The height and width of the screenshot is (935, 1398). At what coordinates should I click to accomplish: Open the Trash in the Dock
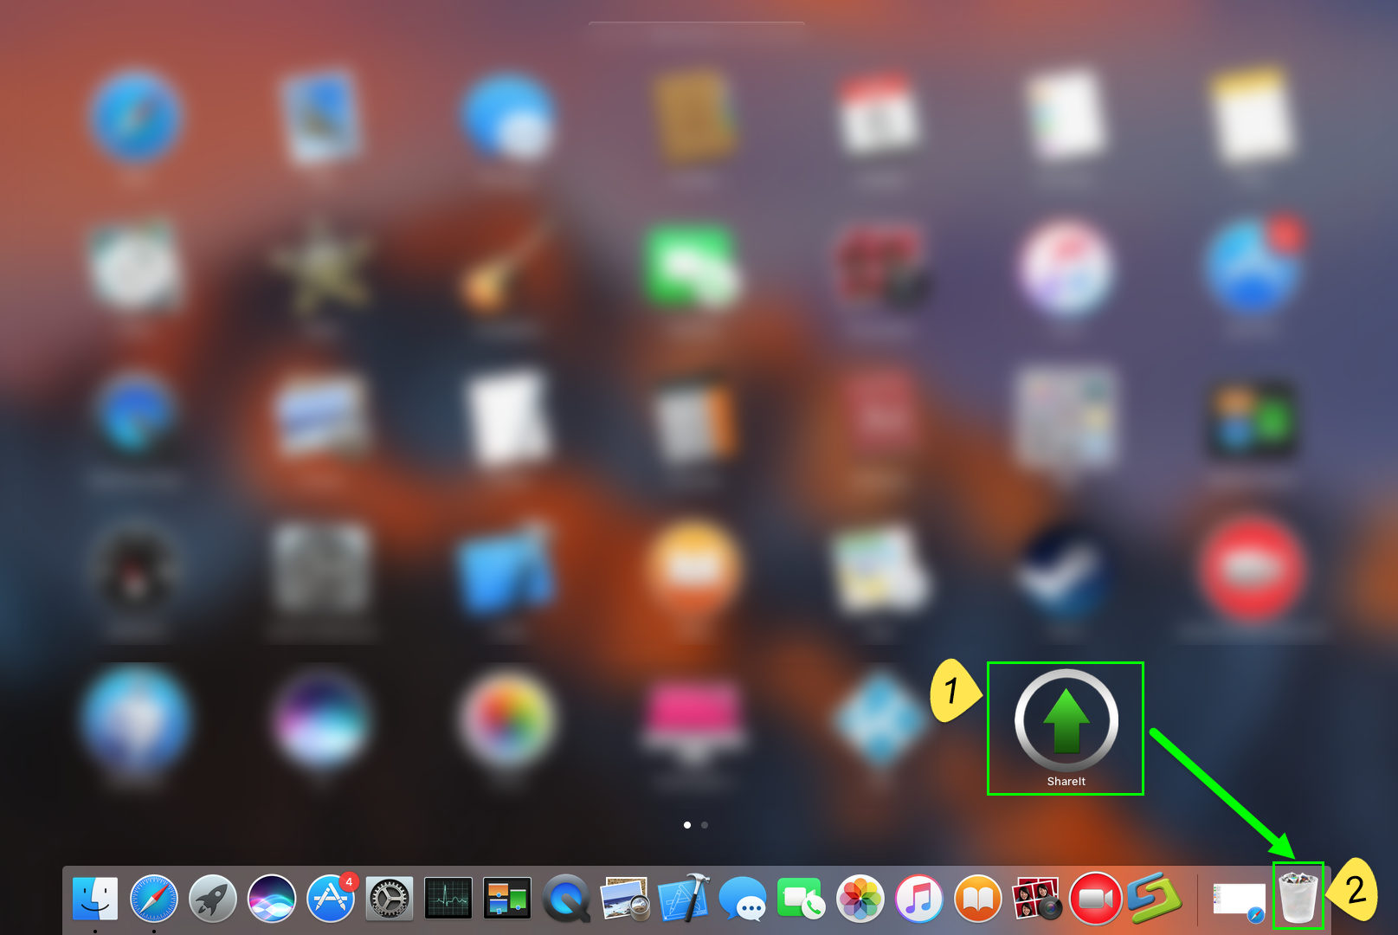(x=1298, y=899)
